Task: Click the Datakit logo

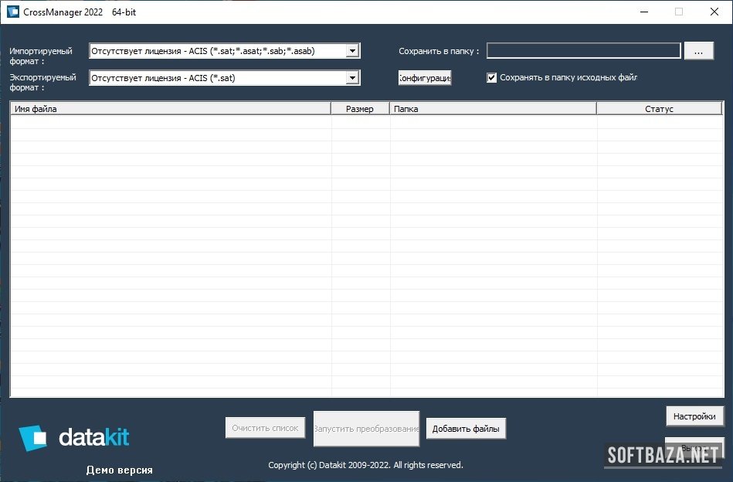Action: tap(74, 438)
